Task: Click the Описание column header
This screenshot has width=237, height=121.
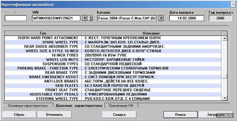Action: pos(151,33)
